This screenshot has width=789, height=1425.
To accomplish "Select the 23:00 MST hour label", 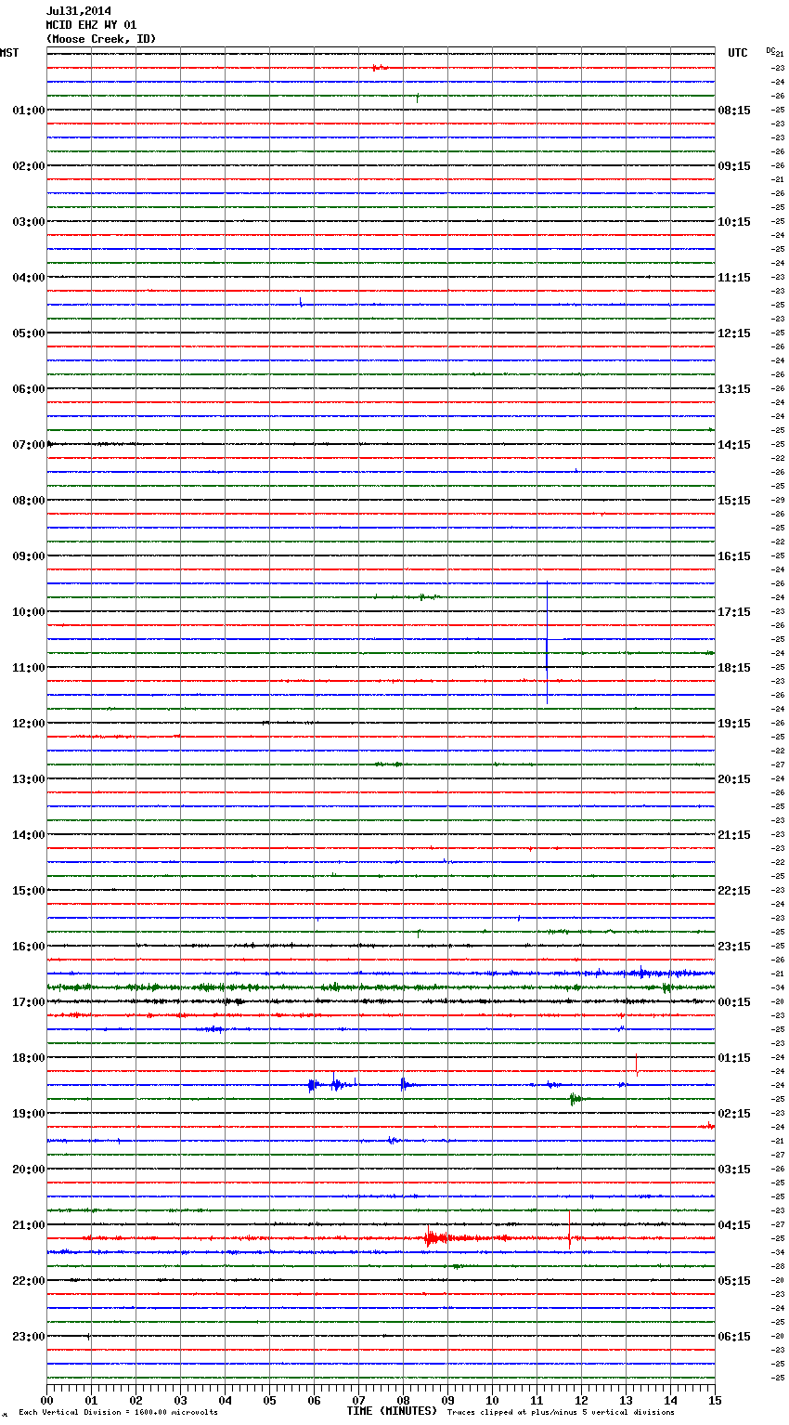I will (x=29, y=1337).
